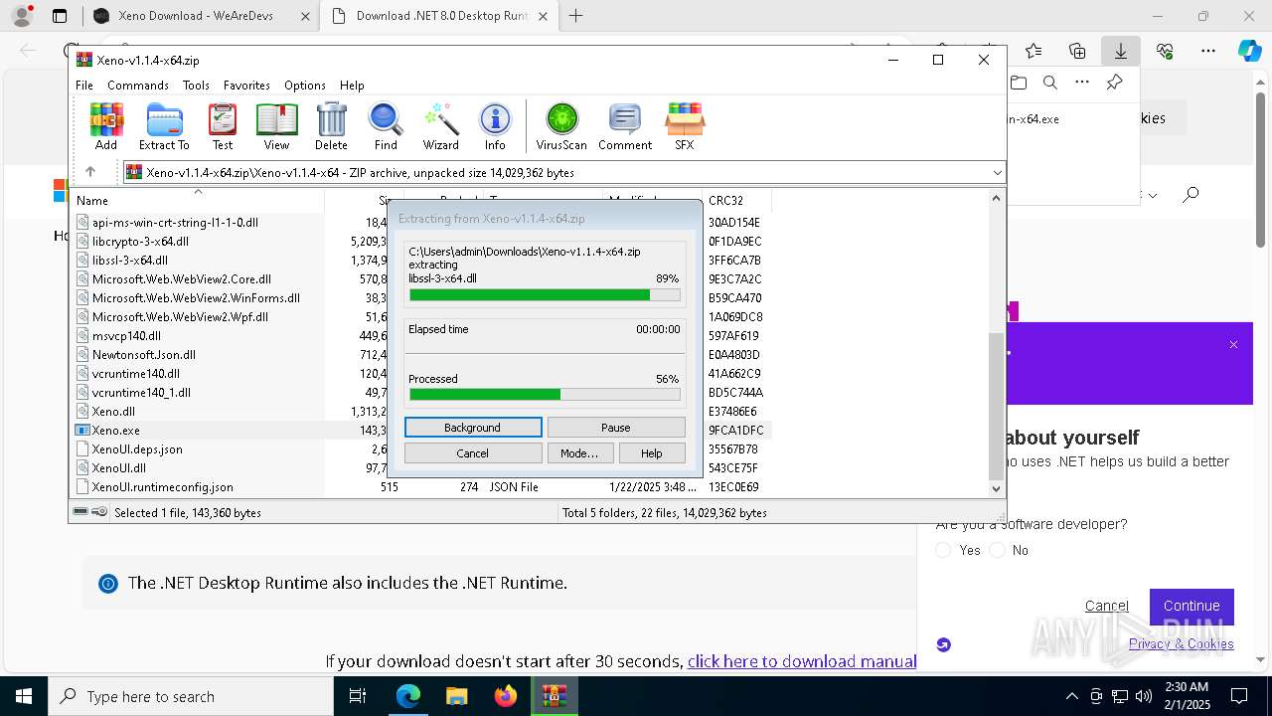Click the Info icon

click(495, 126)
